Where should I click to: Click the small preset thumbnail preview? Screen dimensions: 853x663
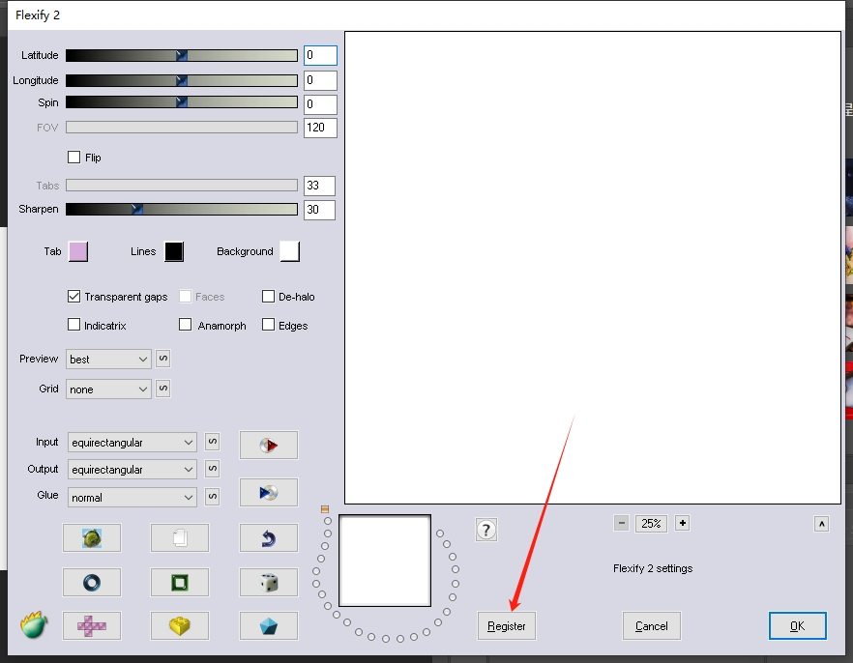(385, 561)
